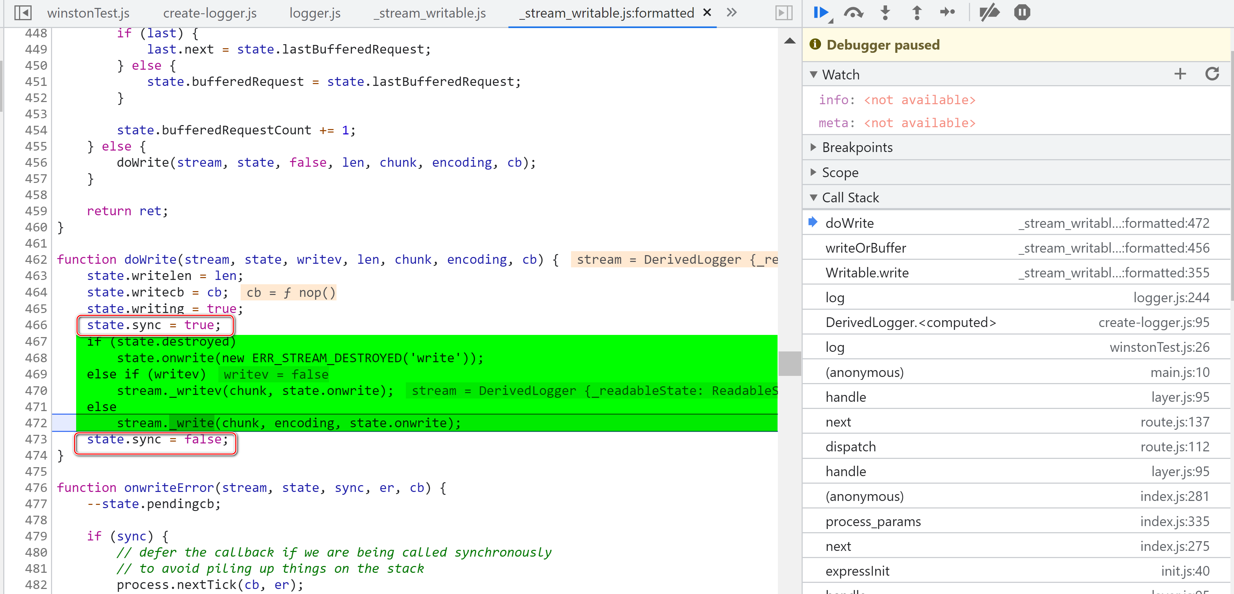The width and height of the screenshot is (1234, 594).
Task: Show more tabs overflow menu
Action: coord(732,13)
